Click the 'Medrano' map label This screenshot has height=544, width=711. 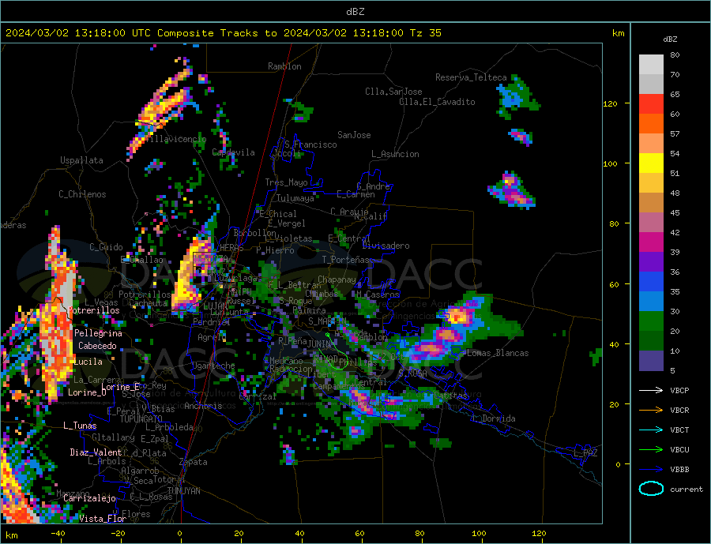pyautogui.click(x=286, y=361)
